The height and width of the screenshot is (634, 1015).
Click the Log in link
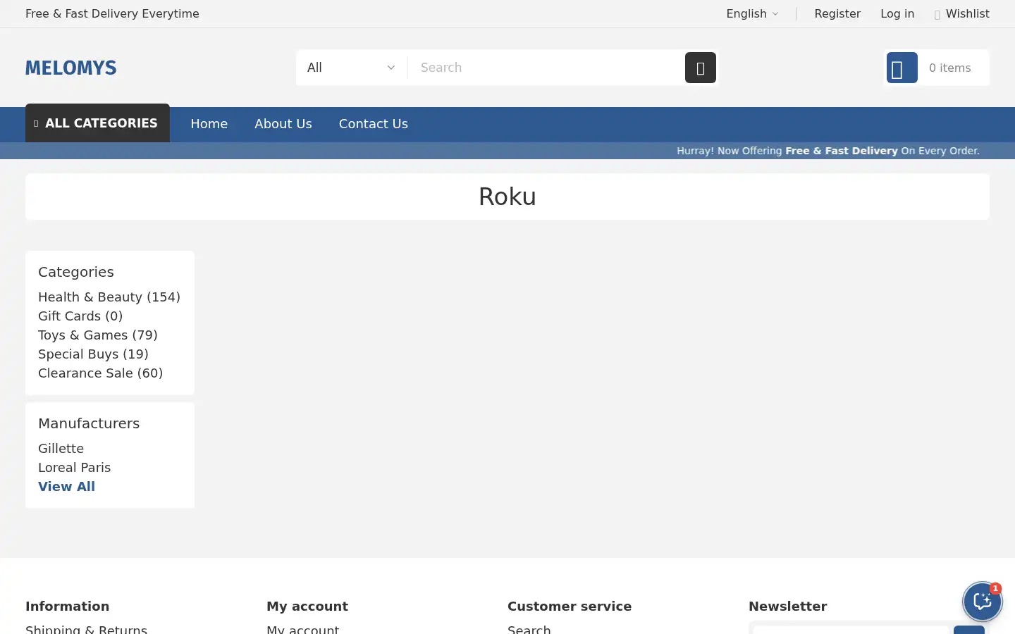[x=897, y=13]
